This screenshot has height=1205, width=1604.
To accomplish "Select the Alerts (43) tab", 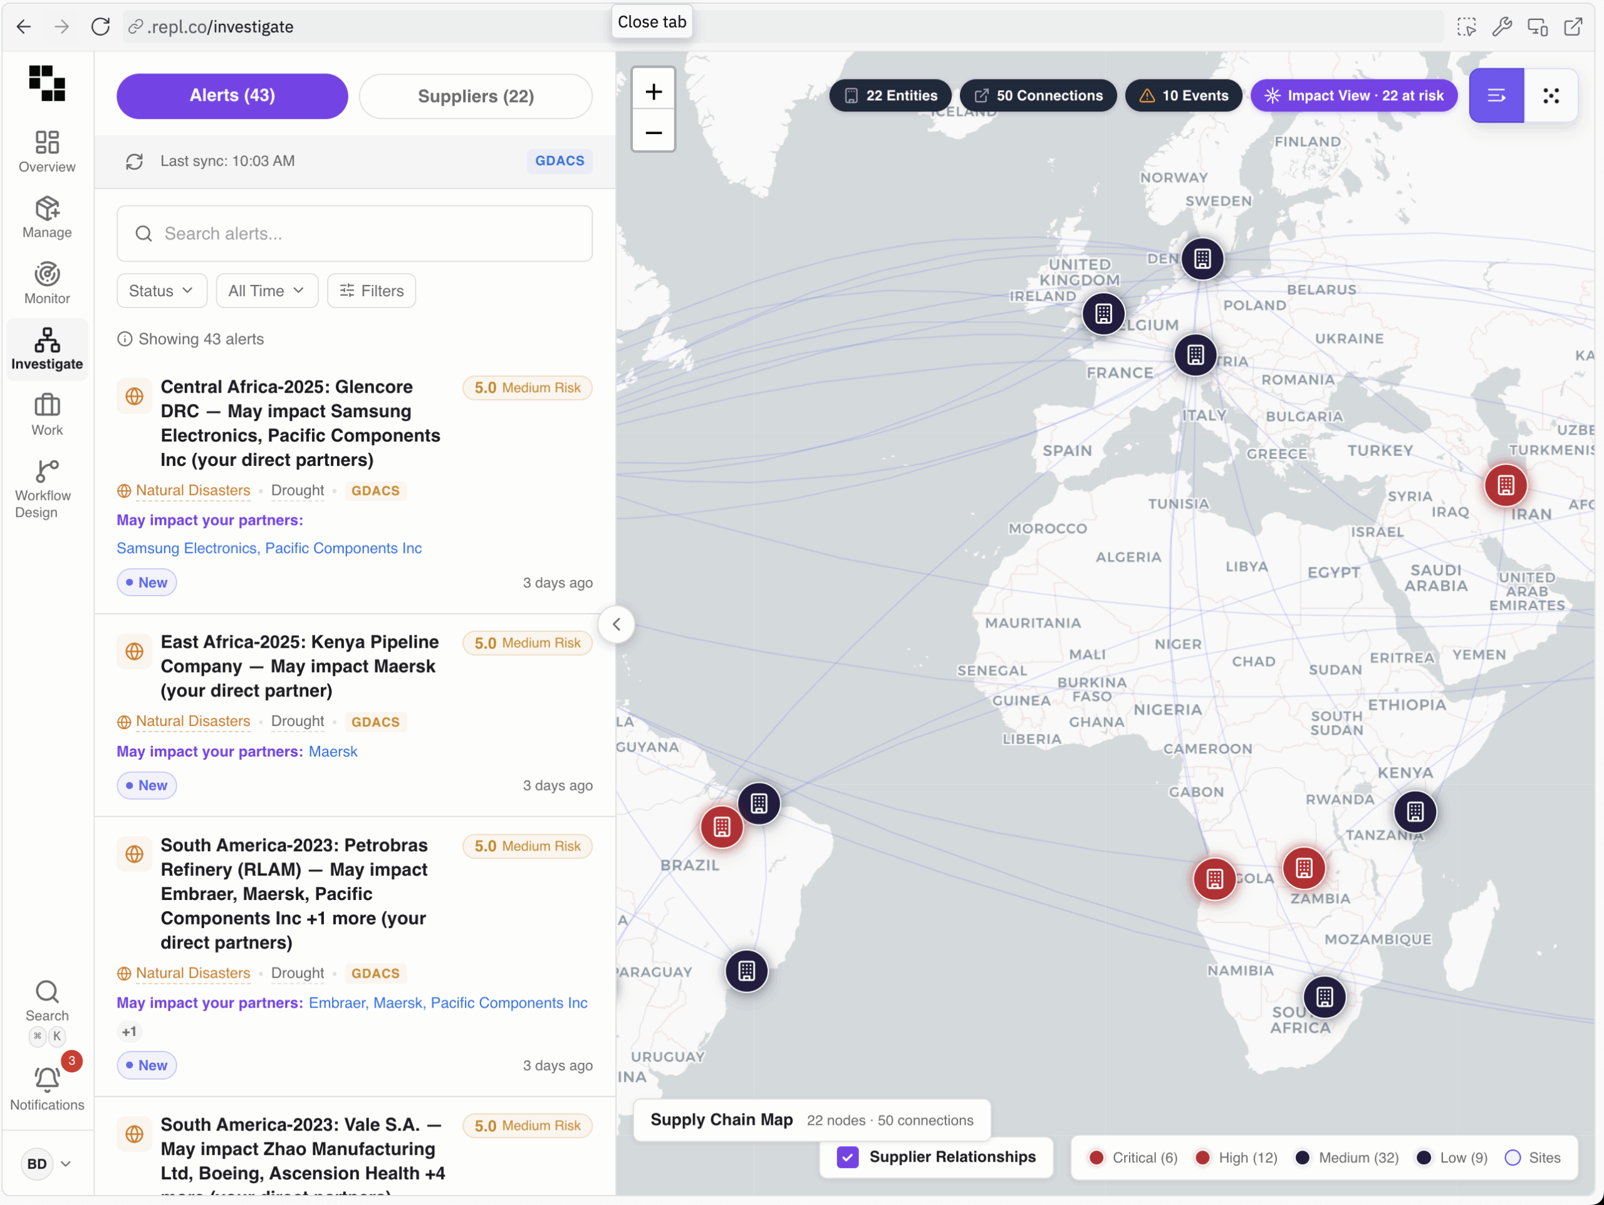I will coord(232,96).
